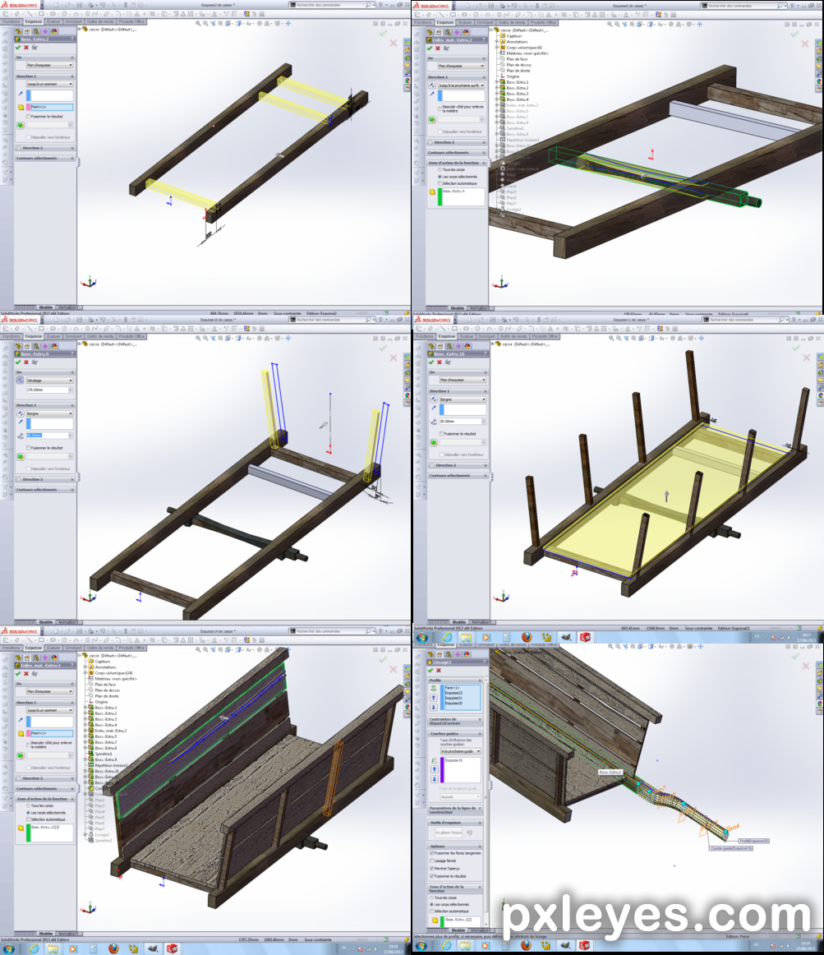Open FeatureManager tab icon in Boss.-Extru.9 window
Image resolution: width=824 pixels, height=955 pixels.
19,346
